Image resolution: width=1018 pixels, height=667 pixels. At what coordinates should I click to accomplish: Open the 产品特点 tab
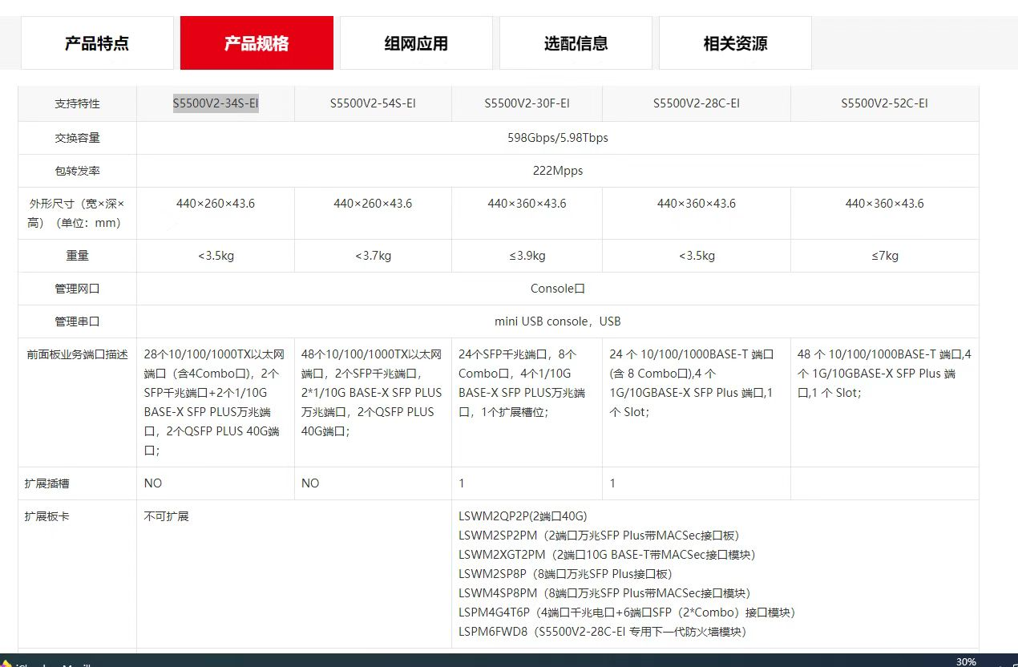97,43
